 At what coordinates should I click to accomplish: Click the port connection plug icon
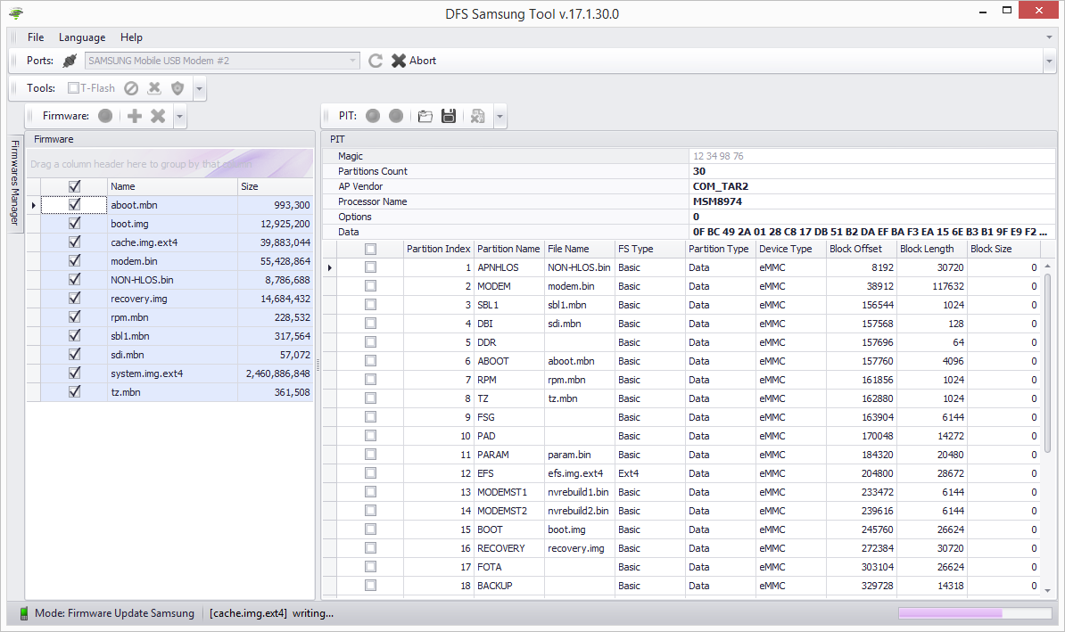click(x=70, y=62)
